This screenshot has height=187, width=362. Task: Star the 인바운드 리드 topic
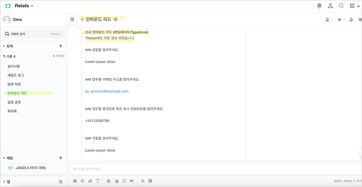tap(82, 19)
